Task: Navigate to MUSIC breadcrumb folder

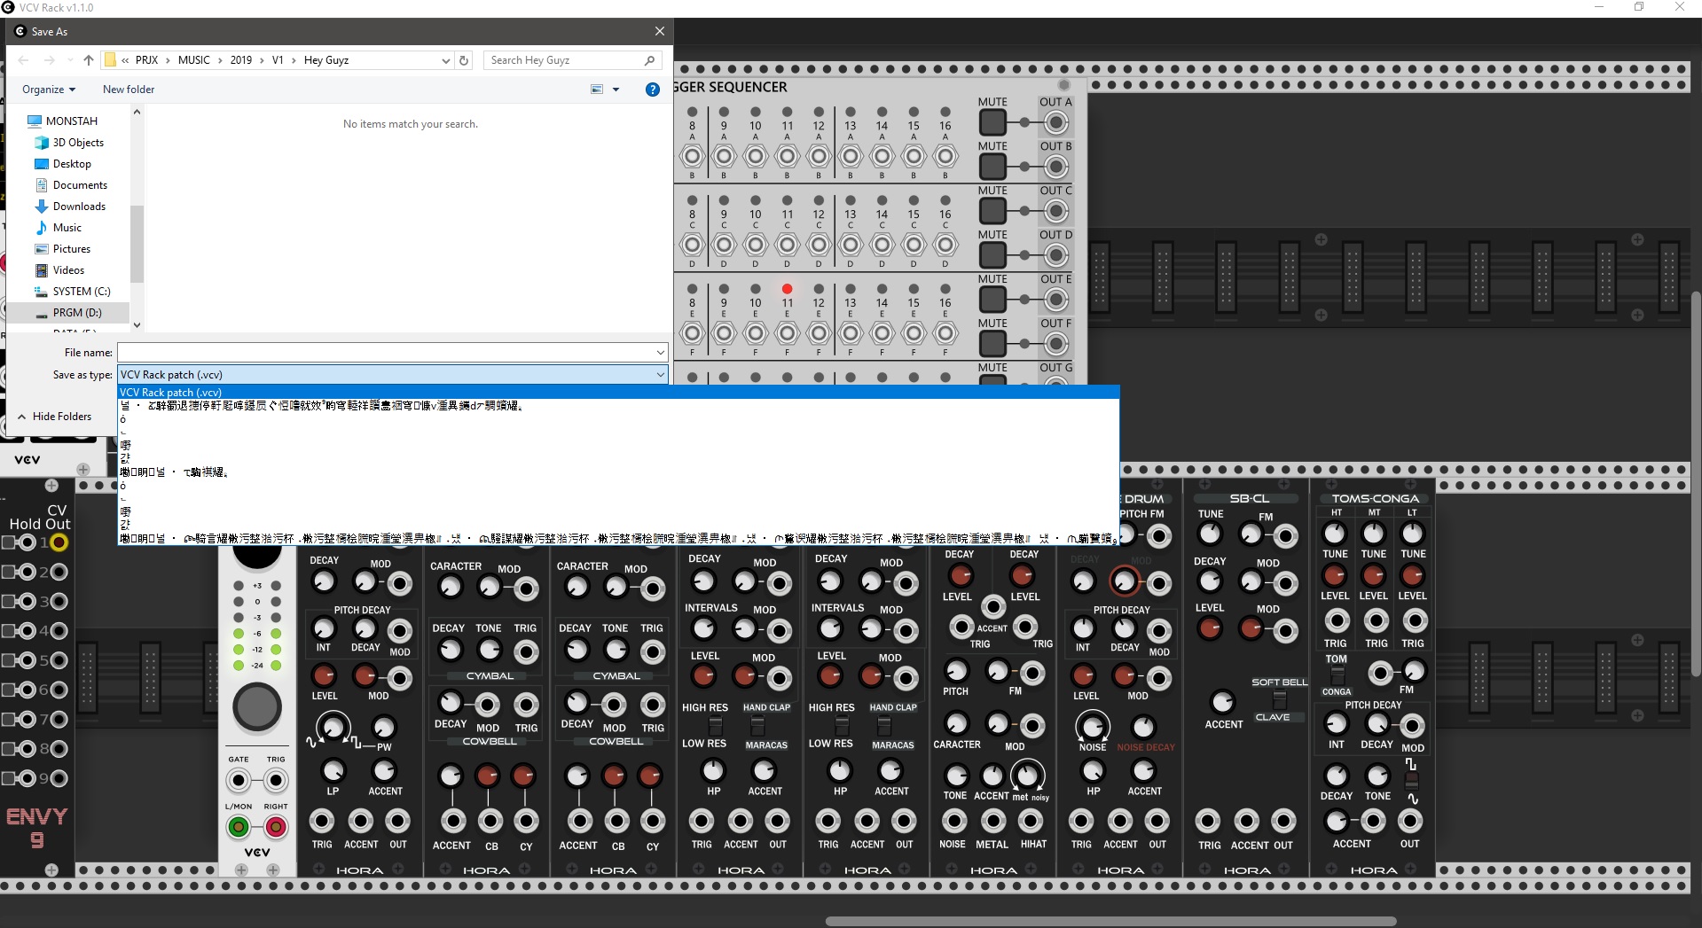Action: click(194, 60)
